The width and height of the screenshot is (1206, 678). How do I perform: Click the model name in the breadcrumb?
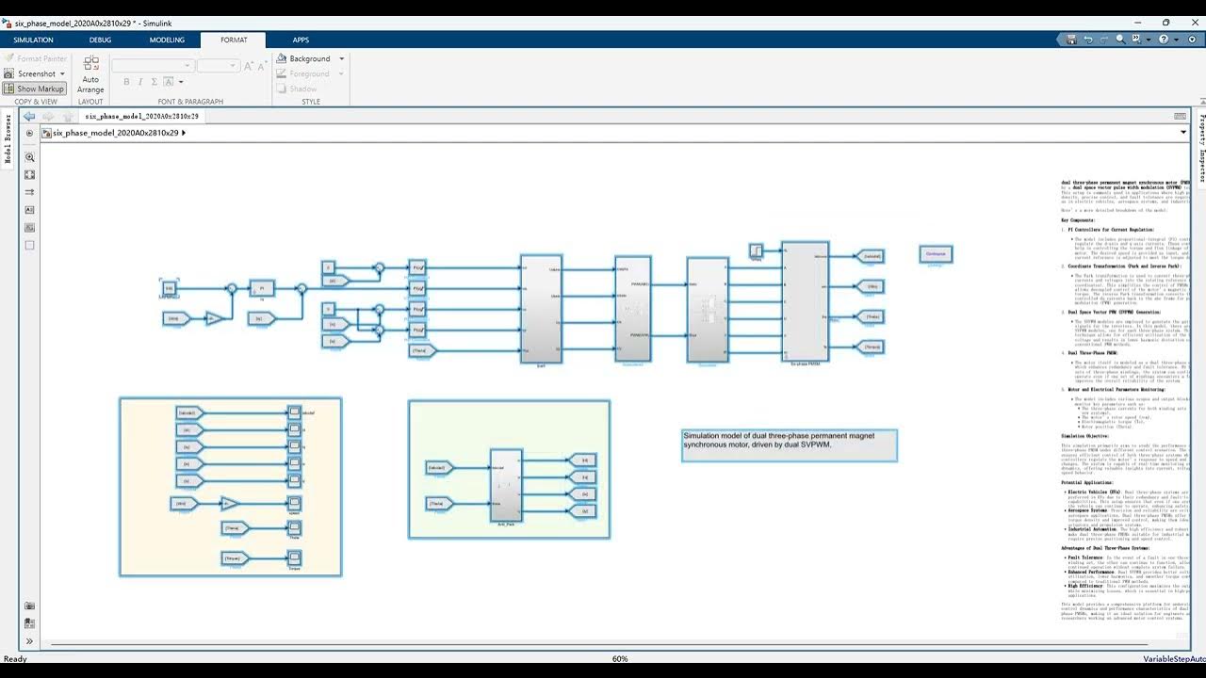(115, 133)
